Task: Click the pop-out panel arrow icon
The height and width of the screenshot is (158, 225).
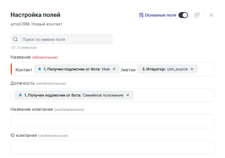Action: click(x=197, y=15)
